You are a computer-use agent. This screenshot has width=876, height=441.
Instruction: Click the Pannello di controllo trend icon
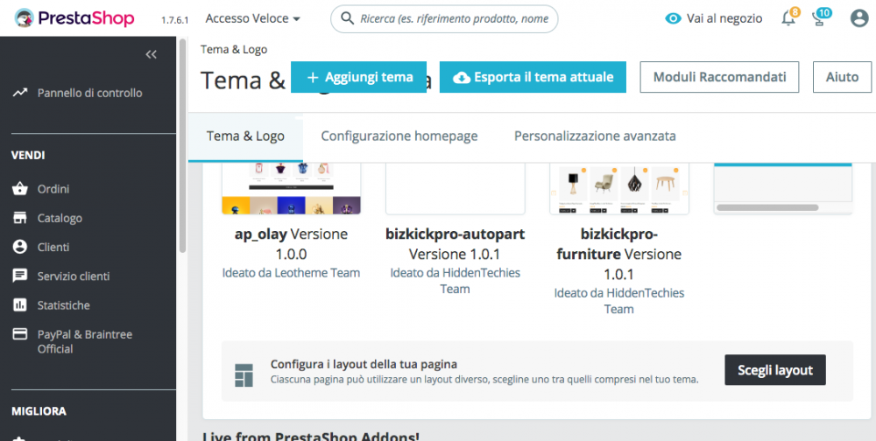(20, 93)
